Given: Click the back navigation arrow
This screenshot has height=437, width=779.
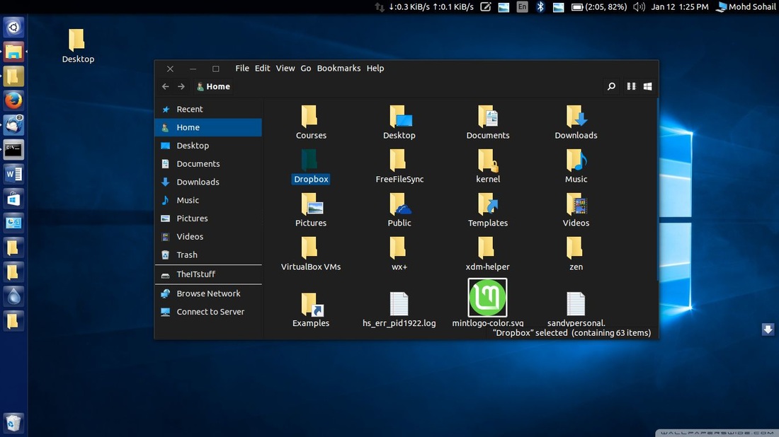Looking at the screenshot, I should 165,86.
